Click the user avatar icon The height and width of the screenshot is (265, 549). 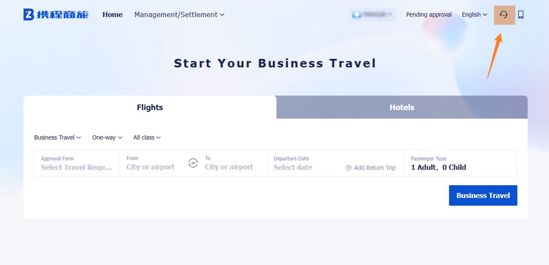356,15
